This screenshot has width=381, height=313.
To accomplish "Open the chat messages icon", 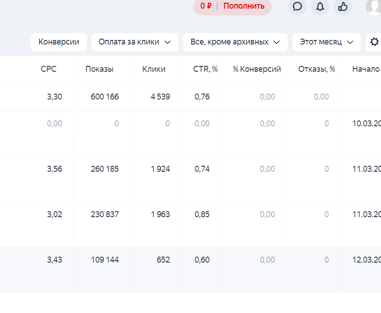I will pos(297,6).
